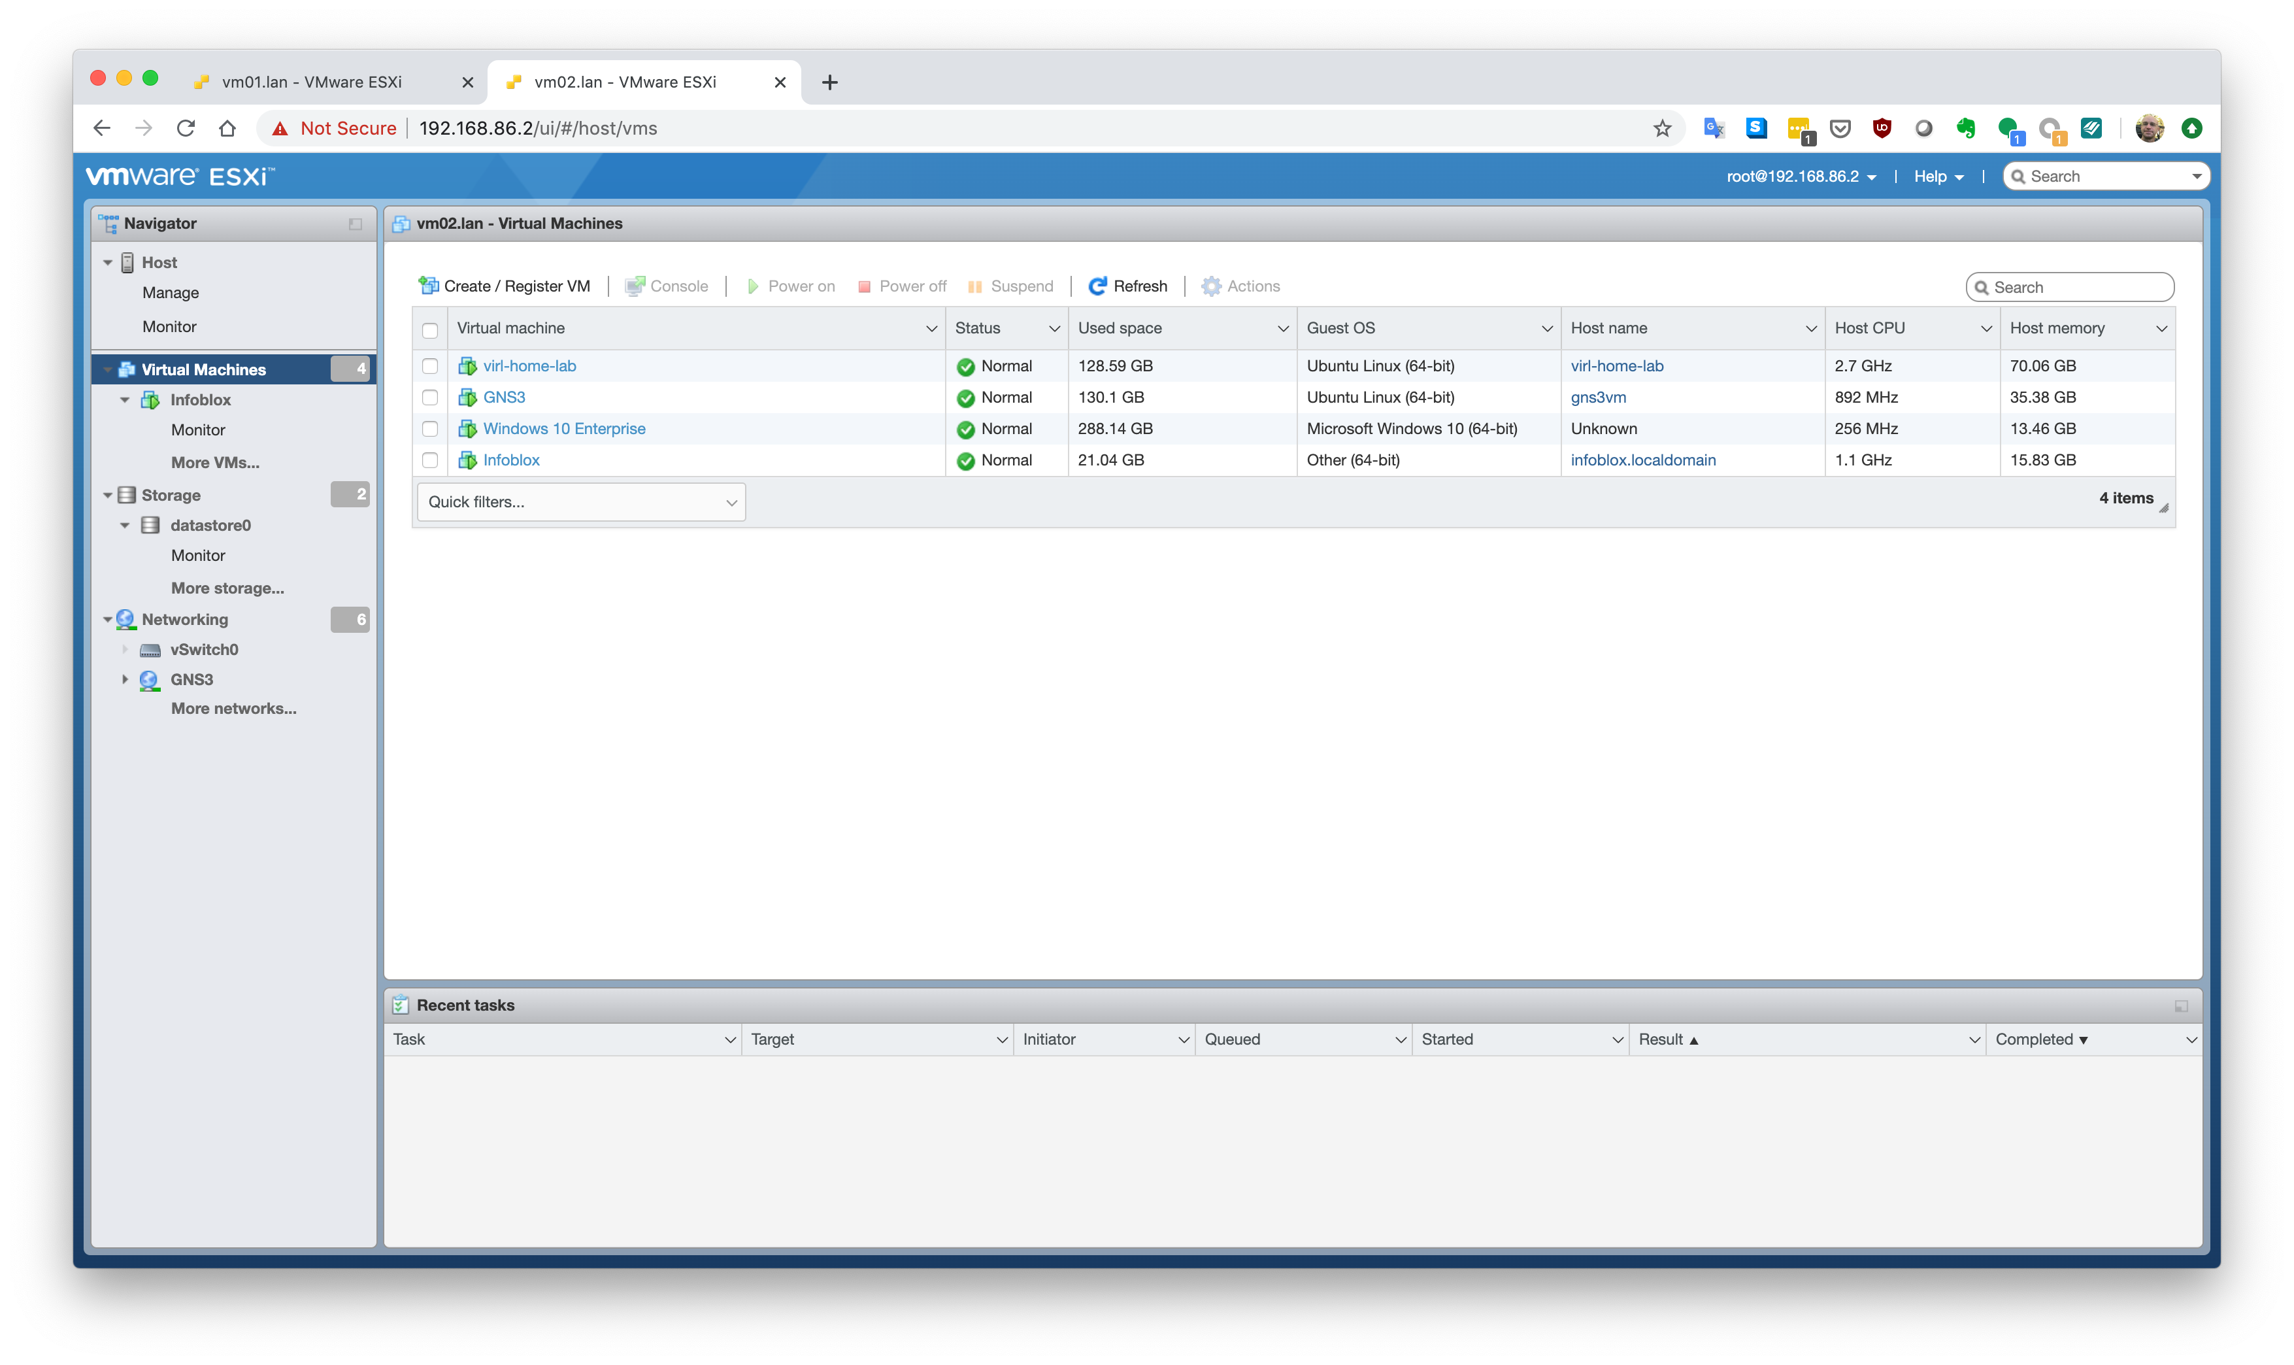Toggle the select-all VMs checkbox
The height and width of the screenshot is (1365, 2294).
coord(429,329)
